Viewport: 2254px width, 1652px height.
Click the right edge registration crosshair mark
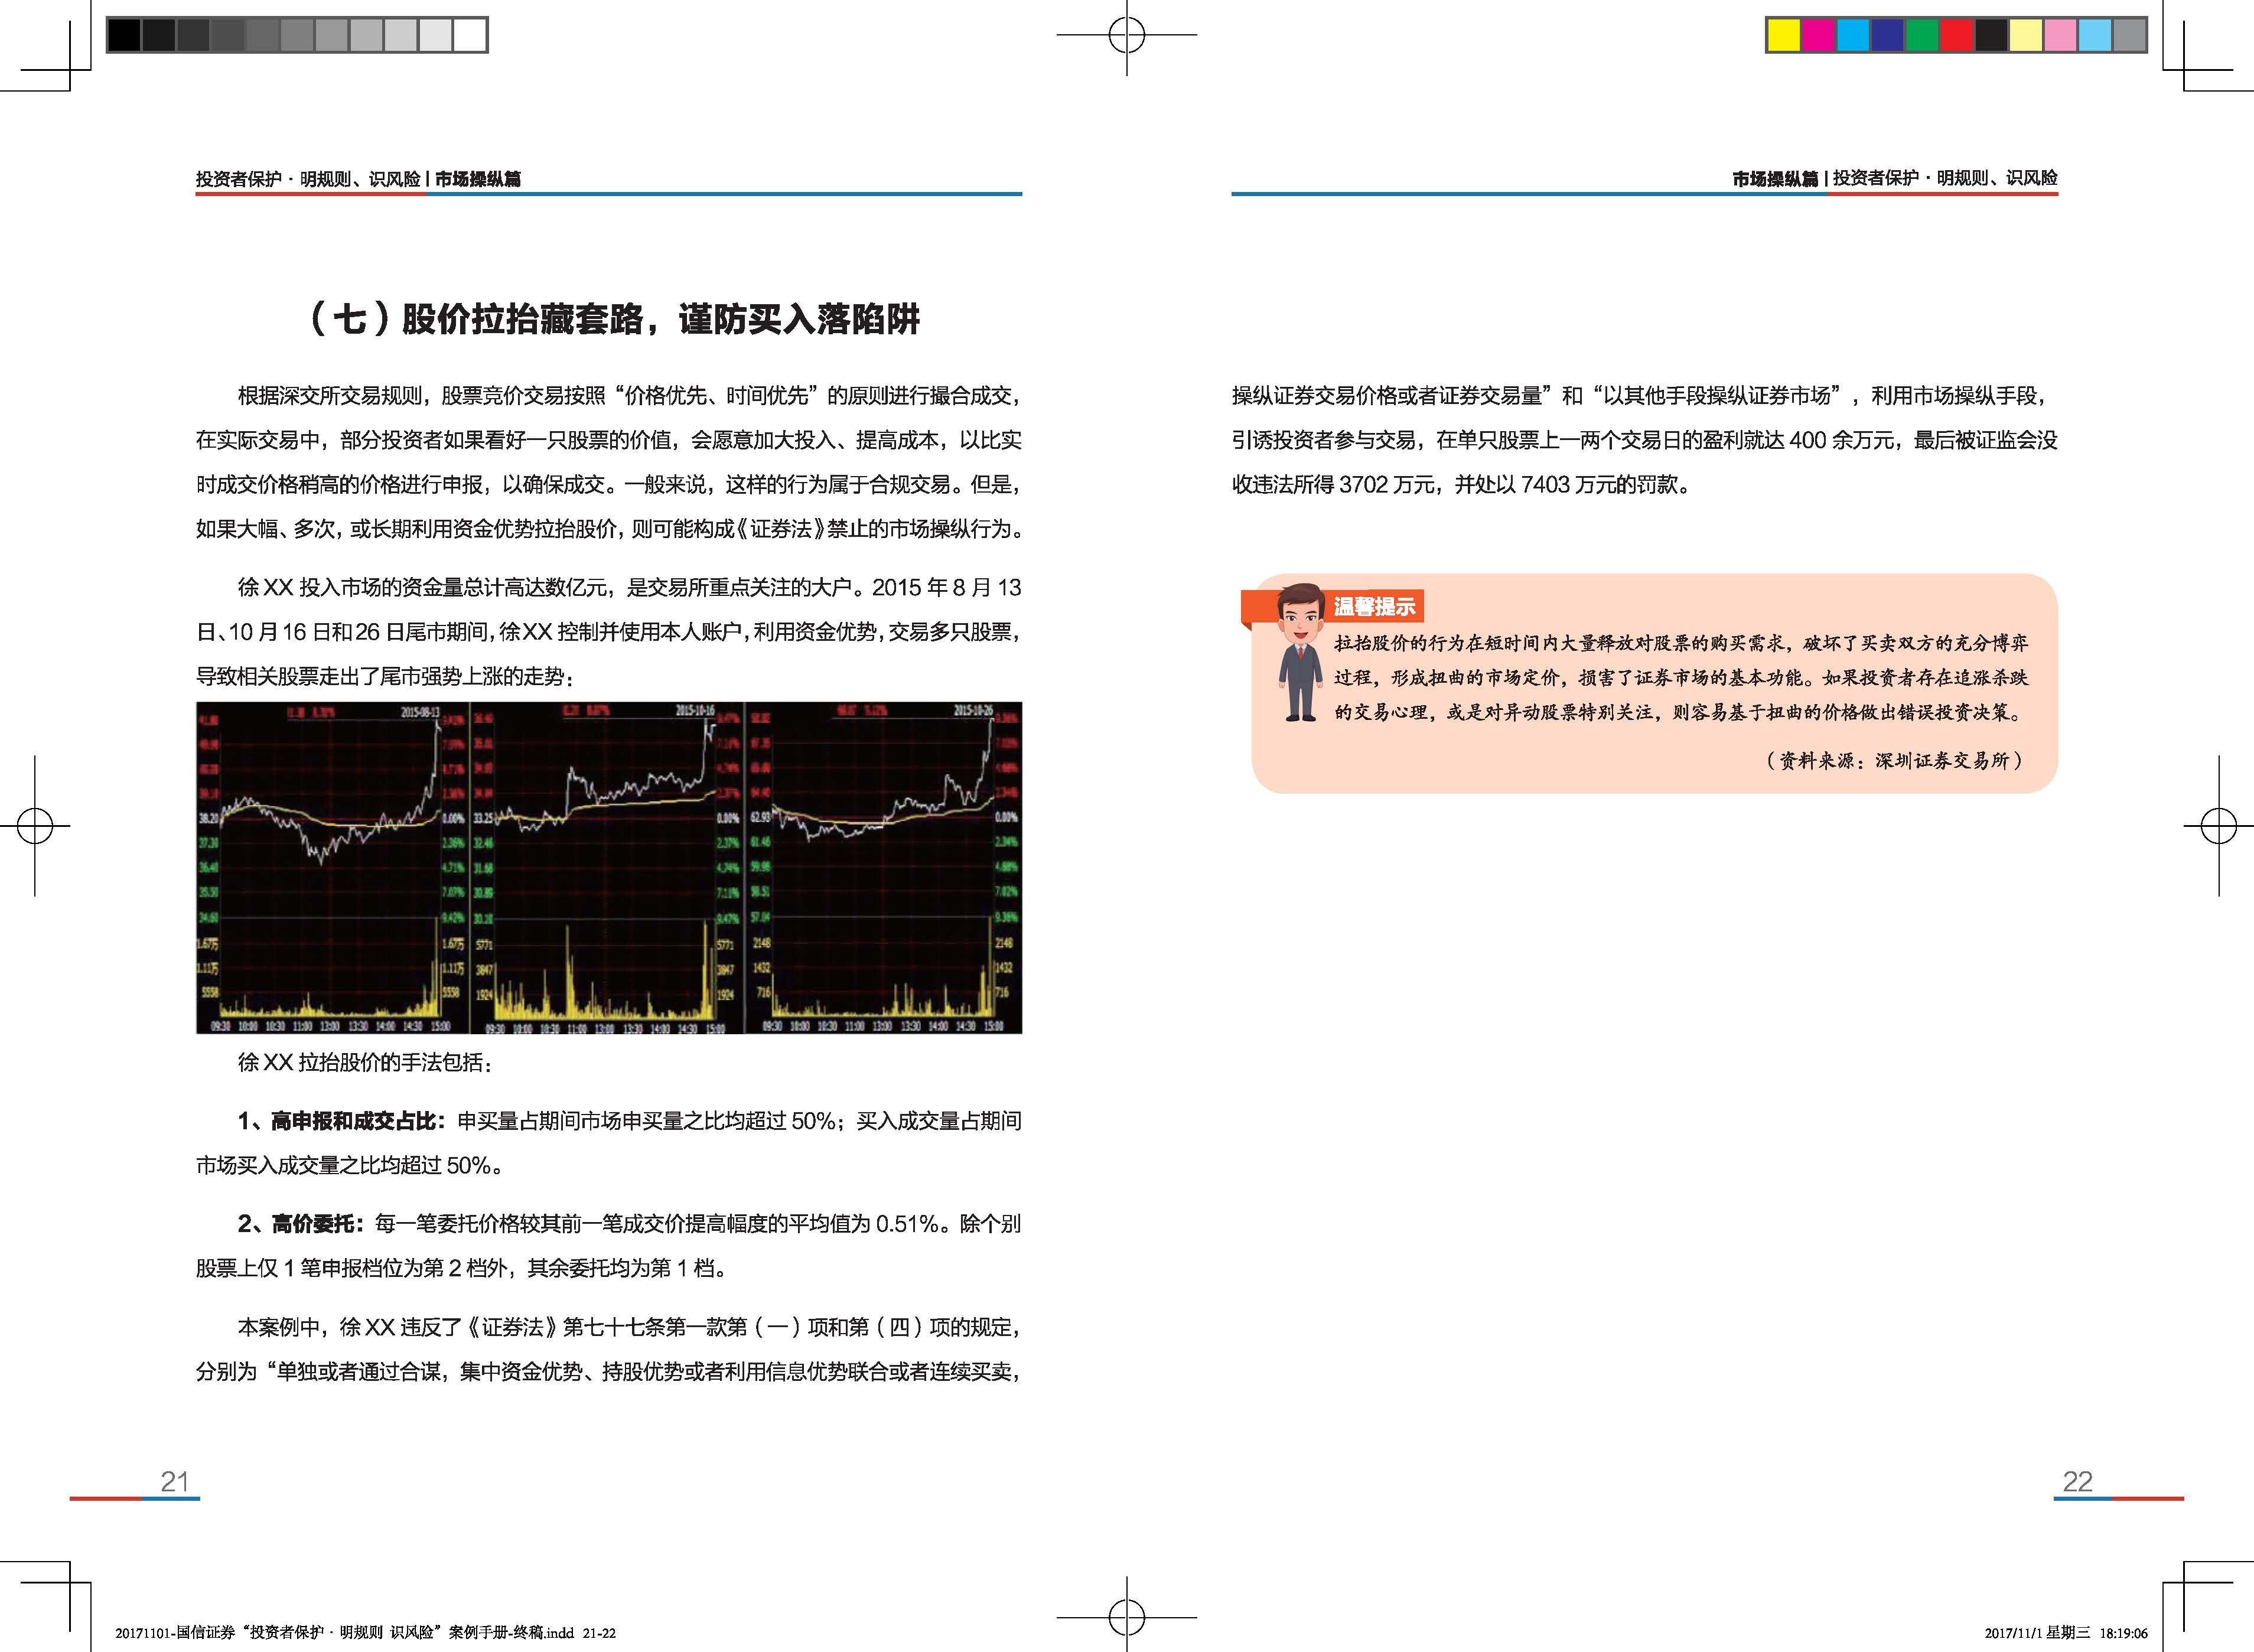tap(2219, 826)
